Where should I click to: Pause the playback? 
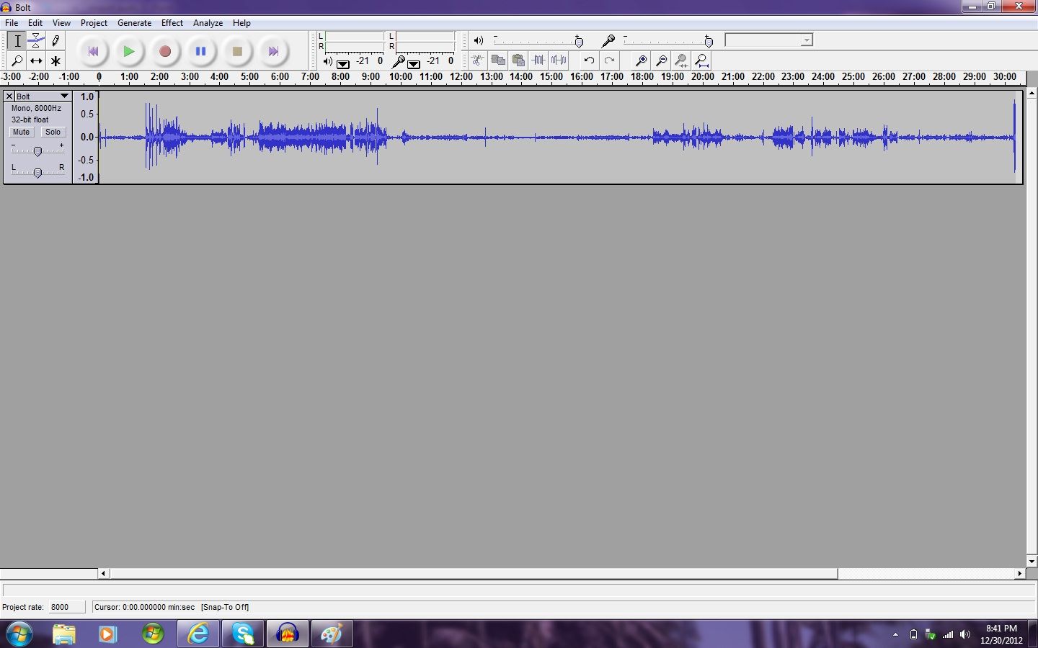[200, 50]
